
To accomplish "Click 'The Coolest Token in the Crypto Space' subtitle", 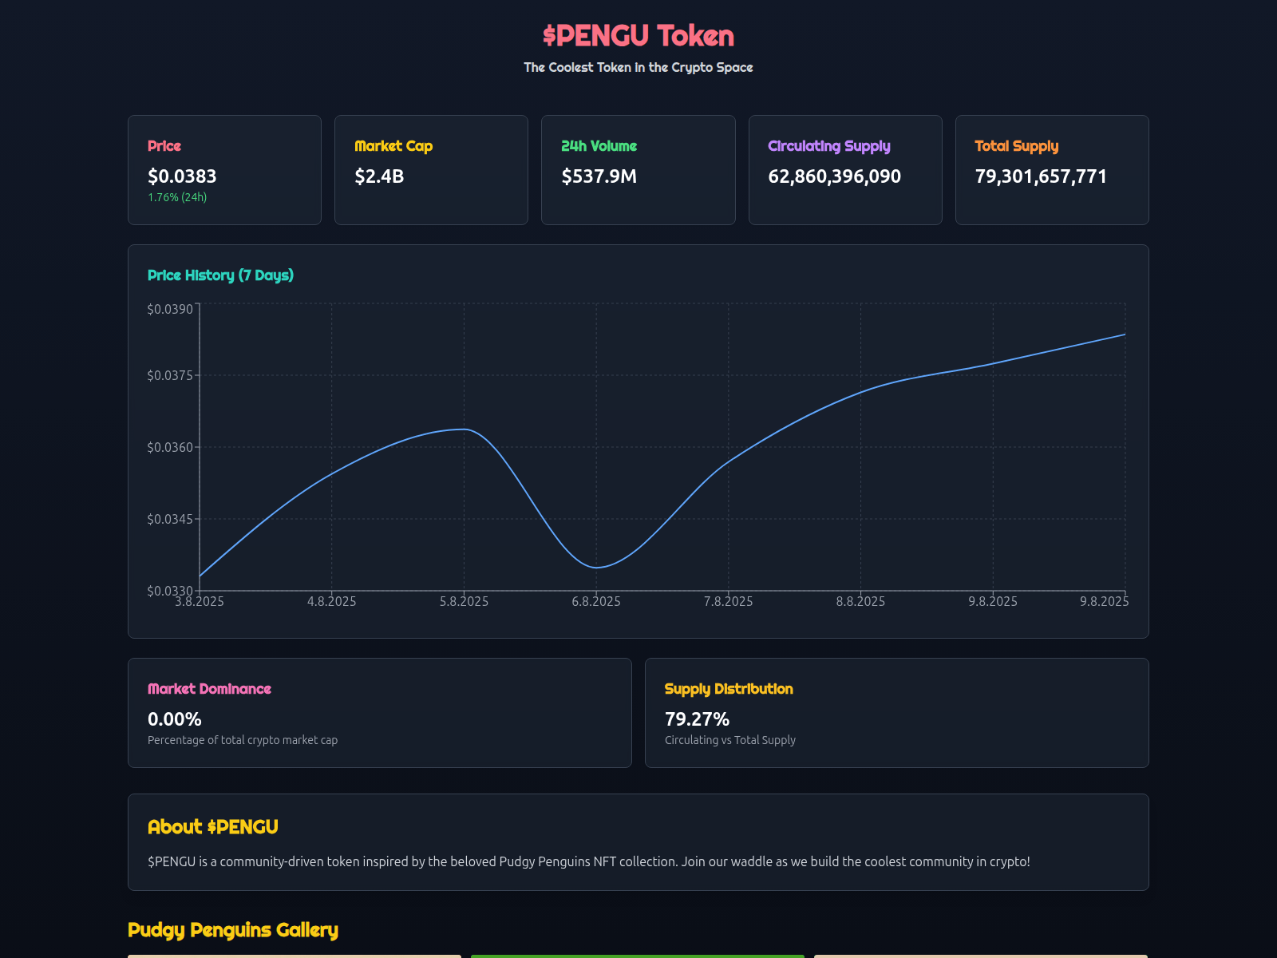I will 638,67.
